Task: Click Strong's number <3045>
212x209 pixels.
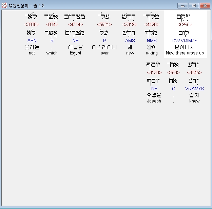Action: click(x=194, y=72)
